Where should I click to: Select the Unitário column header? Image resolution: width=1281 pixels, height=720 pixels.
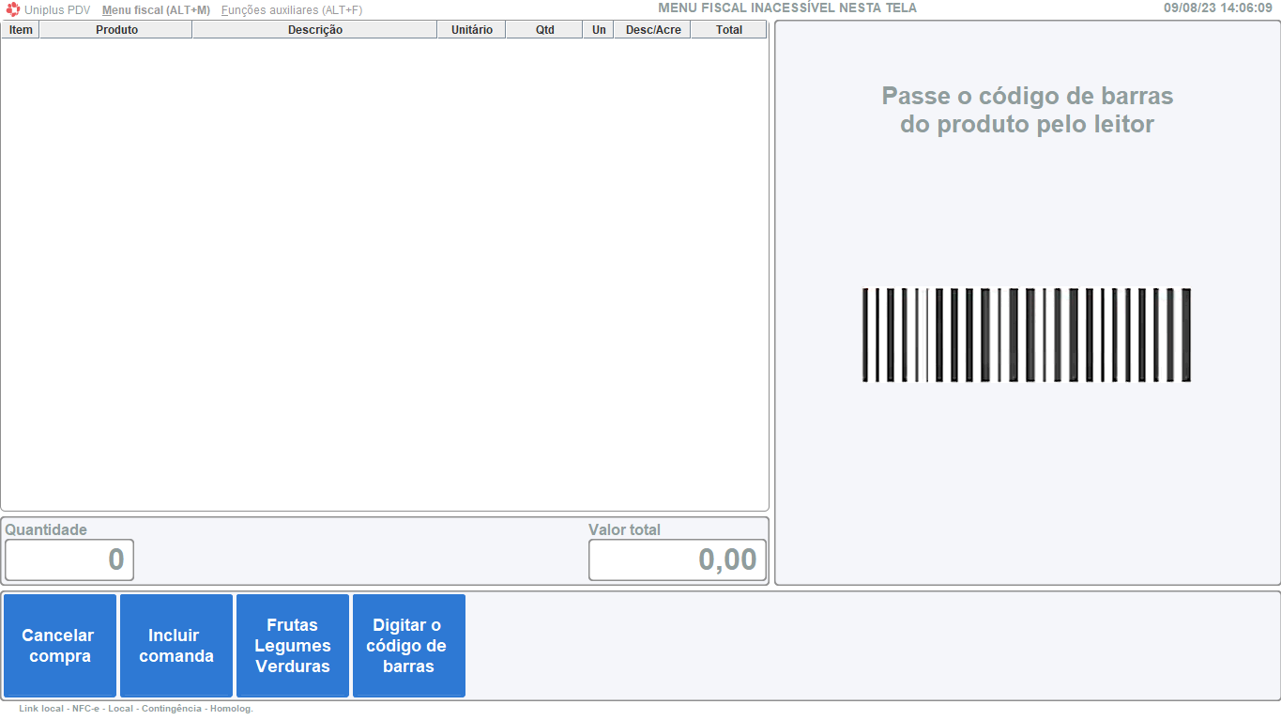[471, 30]
